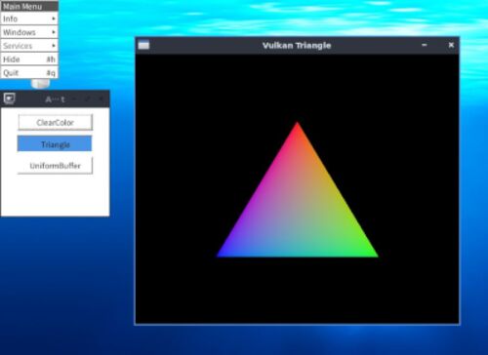Minimize the Vulkan Triangle window
The image size is (488, 355).
tap(425, 45)
